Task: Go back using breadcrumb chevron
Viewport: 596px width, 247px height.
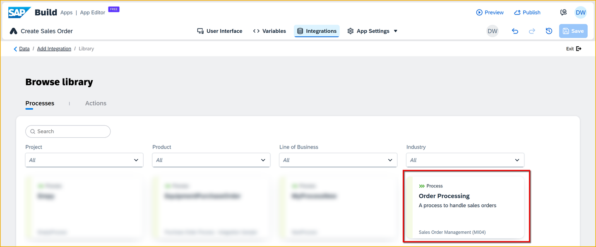Action: pyautogui.click(x=15, y=49)
